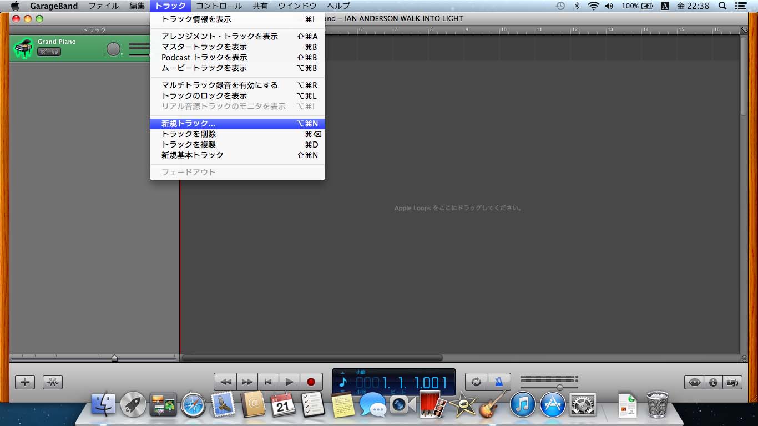Click the Grand Piano instrument icon
The image size is (758, 426).
[23, 48]
